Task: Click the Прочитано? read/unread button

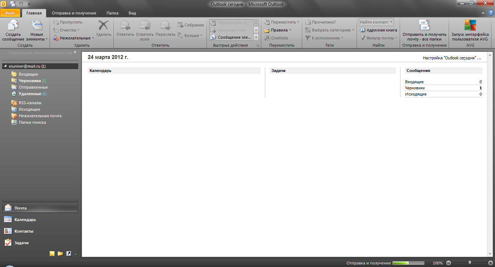Action: [x=320, y=22]
